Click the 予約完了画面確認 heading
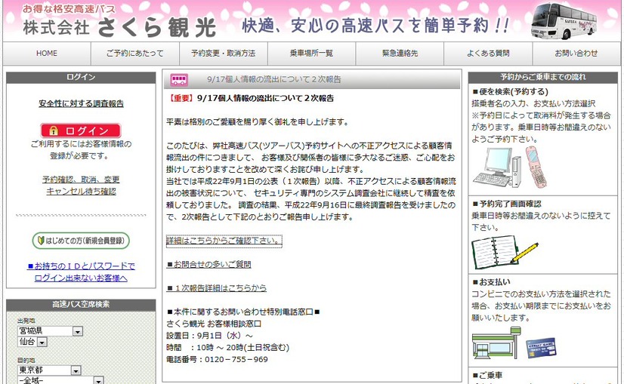 (x=507, y=204)
